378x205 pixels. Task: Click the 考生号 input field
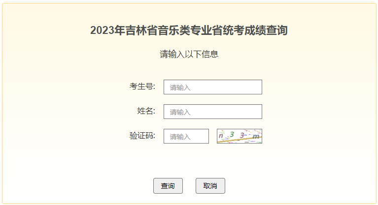[x=212, y=87]
